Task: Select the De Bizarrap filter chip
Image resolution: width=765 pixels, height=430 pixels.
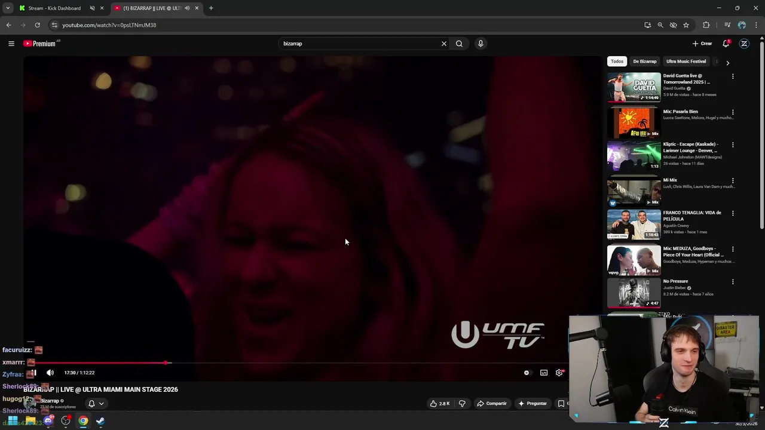Action: point(645,62)
